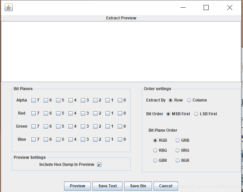
Task: Select BRG bit plane order
Action: [178, 150]
